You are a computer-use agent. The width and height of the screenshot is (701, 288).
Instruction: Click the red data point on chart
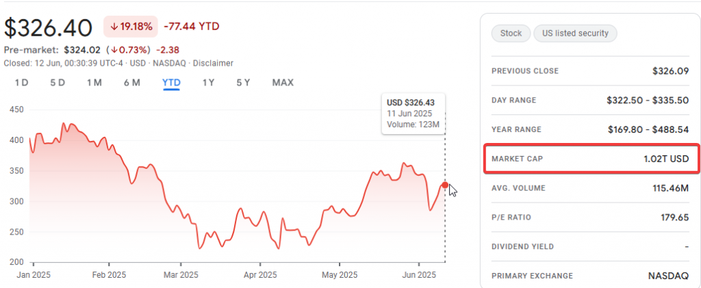tap(445, 185)
